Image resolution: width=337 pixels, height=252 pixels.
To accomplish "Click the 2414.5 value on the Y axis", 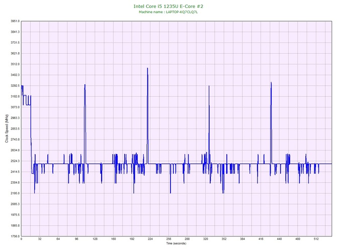I will coord(15,172).
